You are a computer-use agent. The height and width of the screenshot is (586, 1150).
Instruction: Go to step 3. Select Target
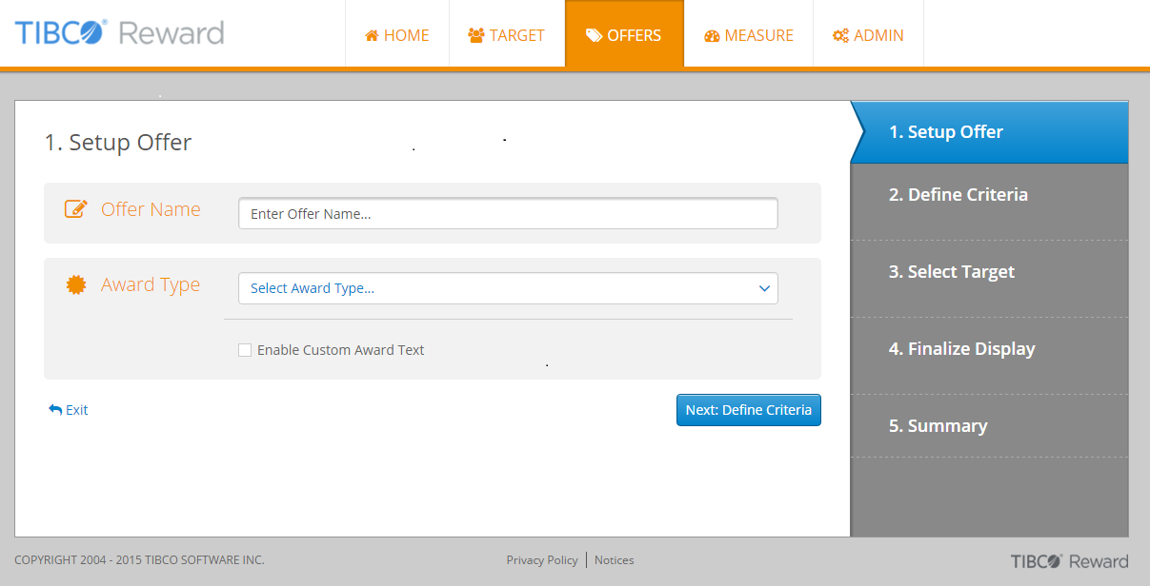tap(989, 279)
